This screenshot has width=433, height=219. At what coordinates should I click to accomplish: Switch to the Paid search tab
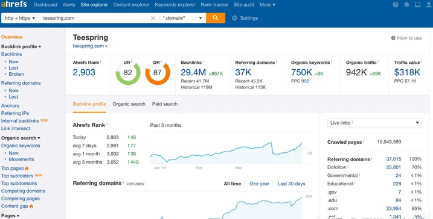165,104
